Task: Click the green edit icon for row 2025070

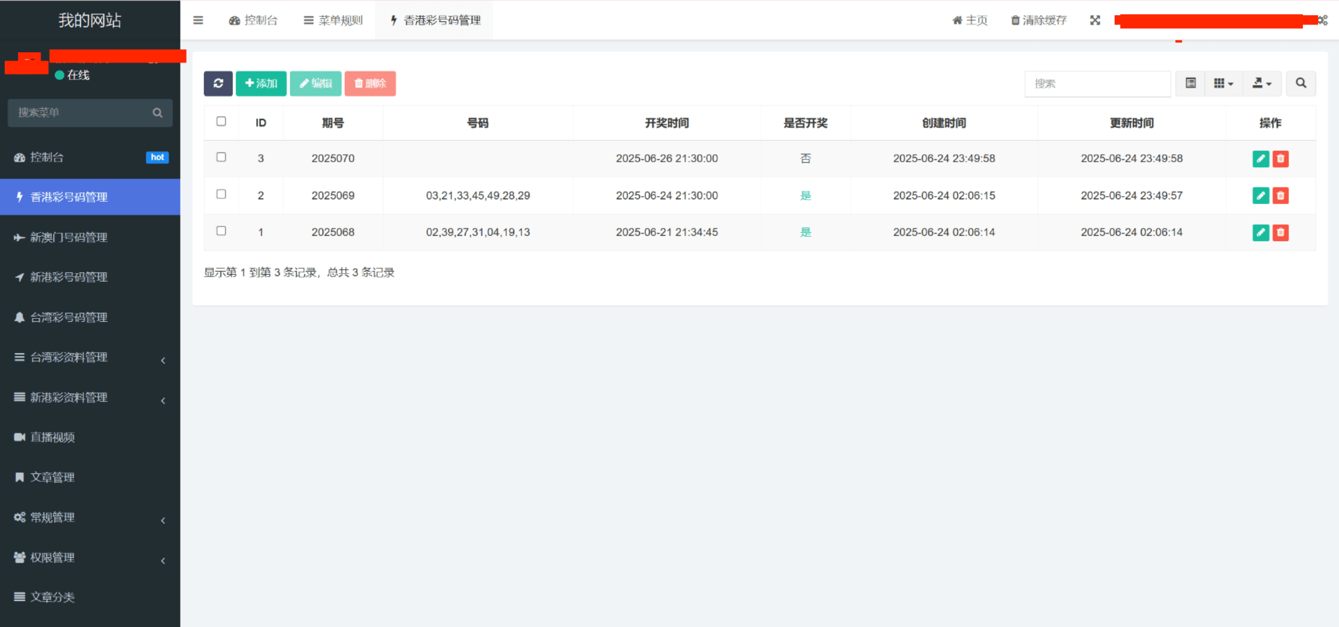Action: pos(1261,158)
